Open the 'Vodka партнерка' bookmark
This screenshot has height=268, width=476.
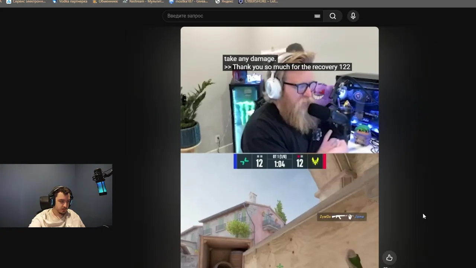[x=70, y=2]
